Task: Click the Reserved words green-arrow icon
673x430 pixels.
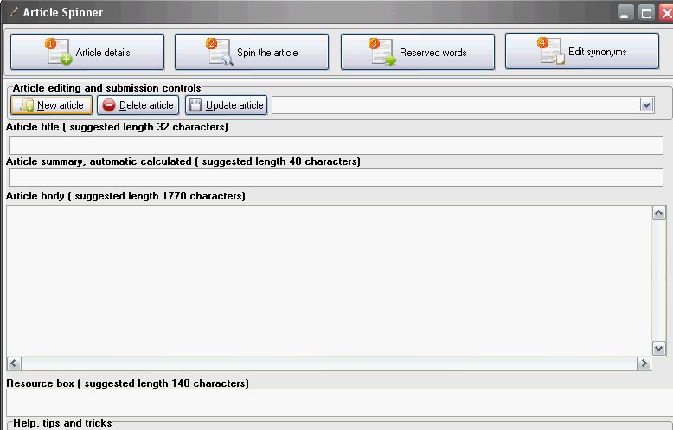Action: (382, 52)
